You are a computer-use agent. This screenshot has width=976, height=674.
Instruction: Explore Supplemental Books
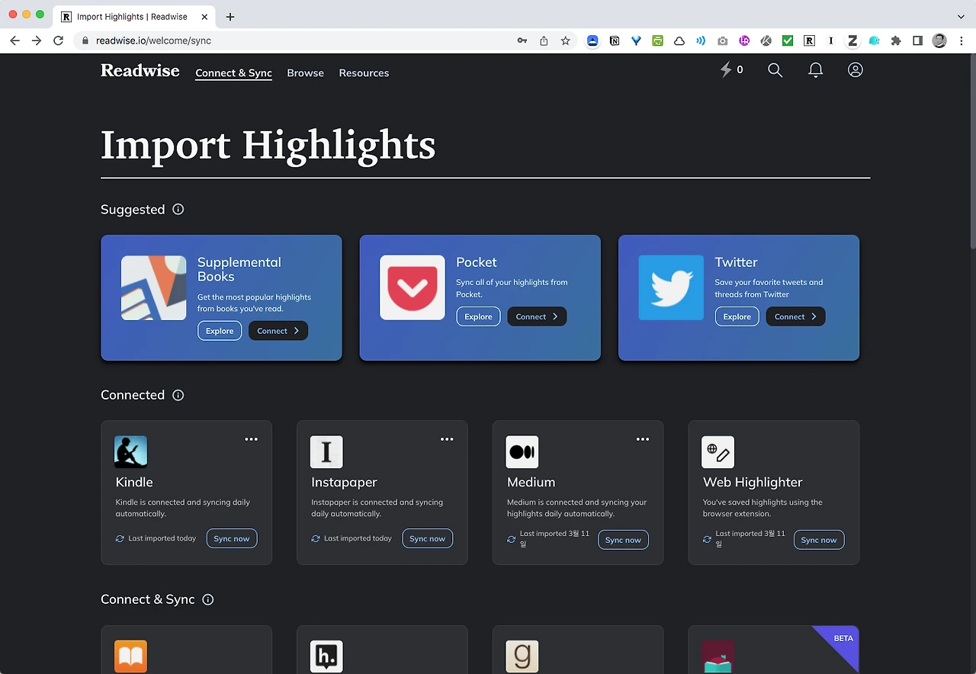click(x=220, y=331)
